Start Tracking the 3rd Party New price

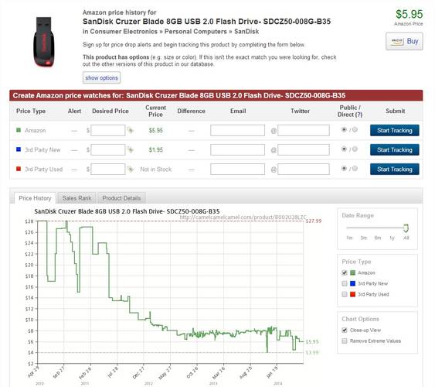(395, 149)
